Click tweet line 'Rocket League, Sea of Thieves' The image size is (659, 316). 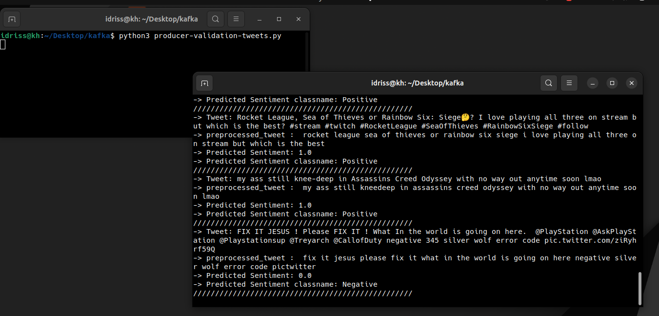coord(415,122)
